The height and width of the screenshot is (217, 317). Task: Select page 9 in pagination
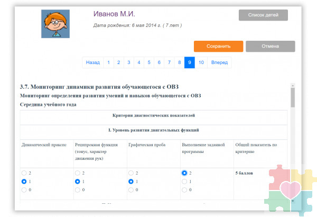[189, 62]
